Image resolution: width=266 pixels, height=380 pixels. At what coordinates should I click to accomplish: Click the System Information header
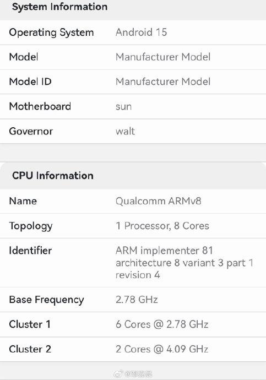click(59, 7)
